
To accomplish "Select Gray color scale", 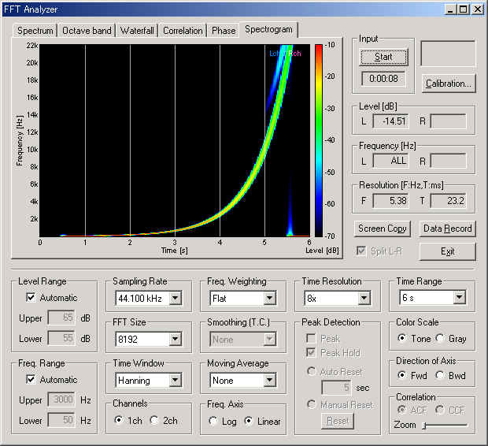I will click(x=440, y=338).
